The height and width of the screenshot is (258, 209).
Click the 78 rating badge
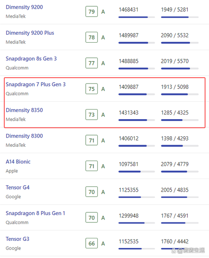[92, 37]
